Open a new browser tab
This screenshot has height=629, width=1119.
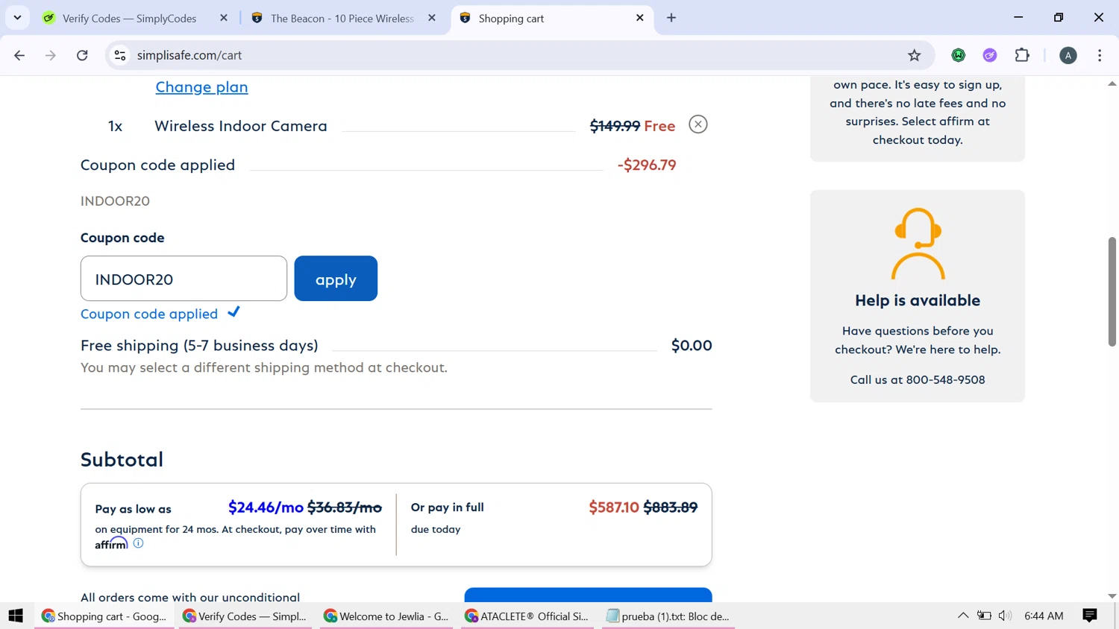pos(671,18)
